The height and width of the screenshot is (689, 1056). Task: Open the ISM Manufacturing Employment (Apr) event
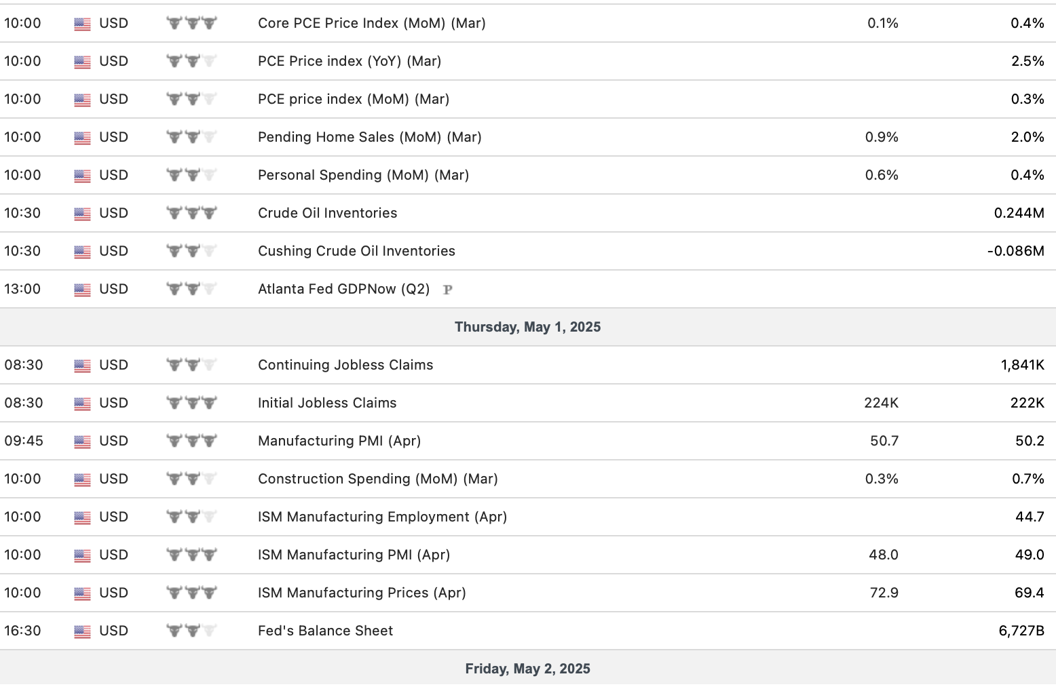coord(382,517)
